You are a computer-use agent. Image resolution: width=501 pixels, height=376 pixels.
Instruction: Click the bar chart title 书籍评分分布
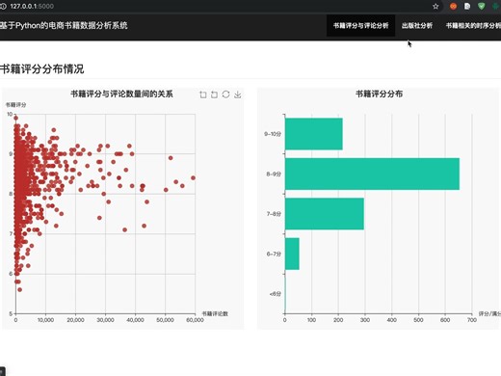(x=379, y=94)
